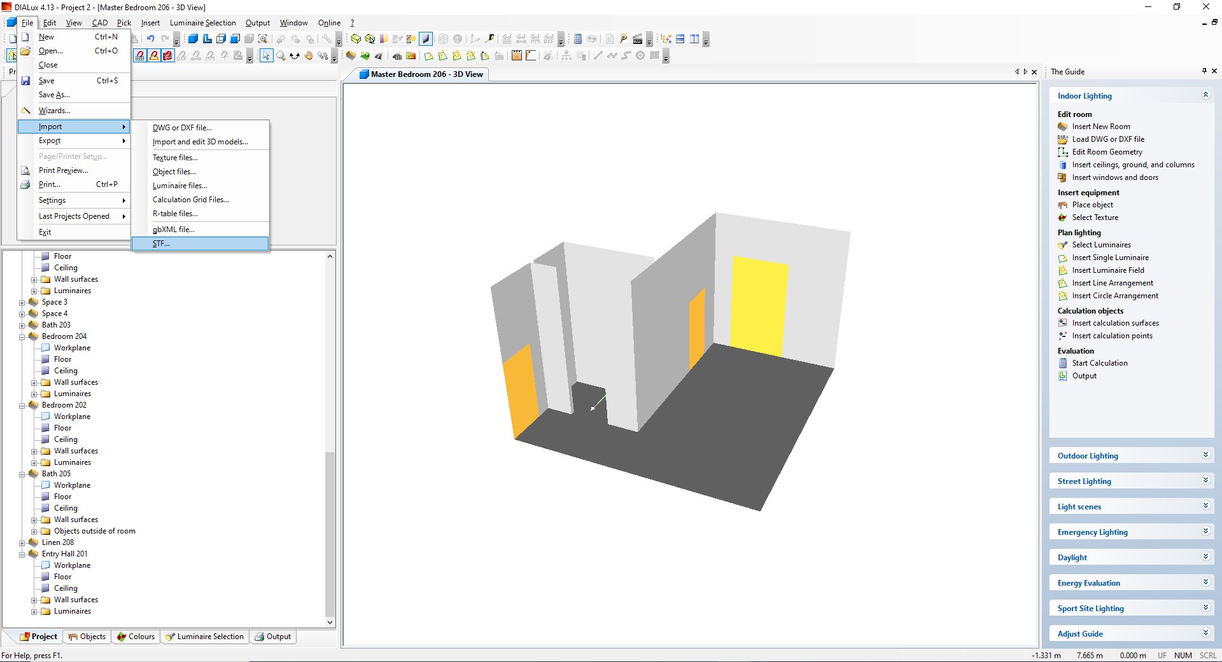Select the measuring tape tool

click(489, 39)
